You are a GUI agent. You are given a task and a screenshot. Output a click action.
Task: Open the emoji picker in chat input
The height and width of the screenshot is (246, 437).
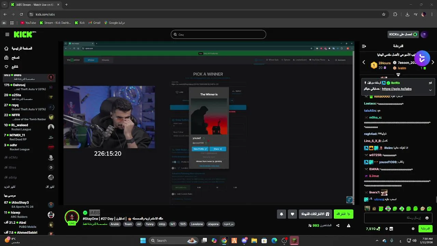pyautogui.click(x=427, y=218)
